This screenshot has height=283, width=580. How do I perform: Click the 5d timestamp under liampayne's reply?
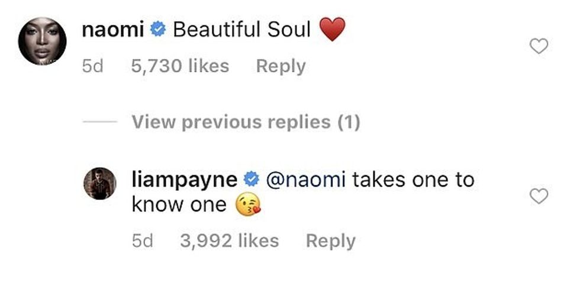pyautogui.click(x=142, y=240)
